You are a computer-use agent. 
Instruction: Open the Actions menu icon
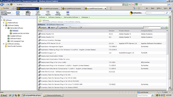pos(38,12)
